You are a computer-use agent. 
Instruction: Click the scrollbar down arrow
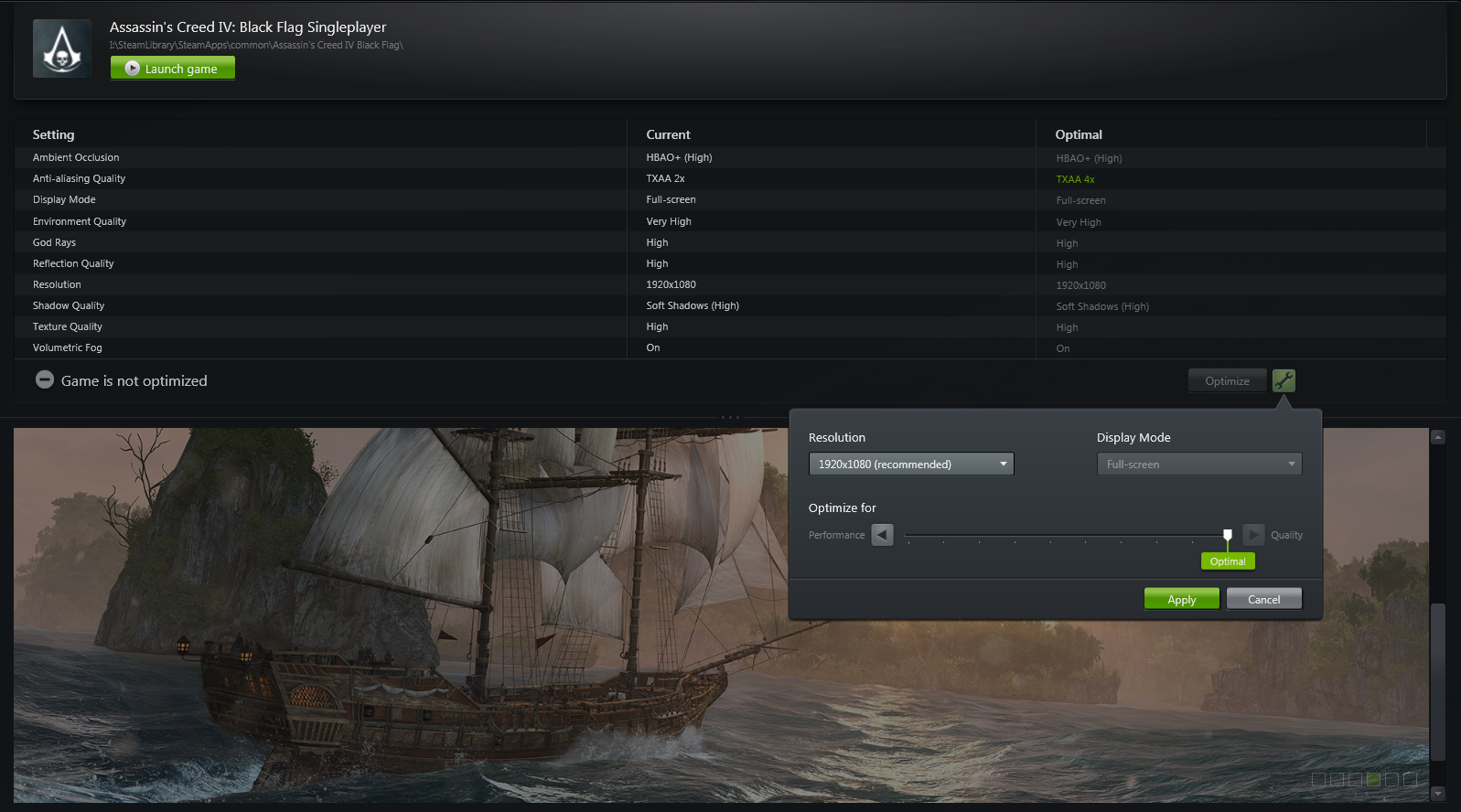[1437, 793]
